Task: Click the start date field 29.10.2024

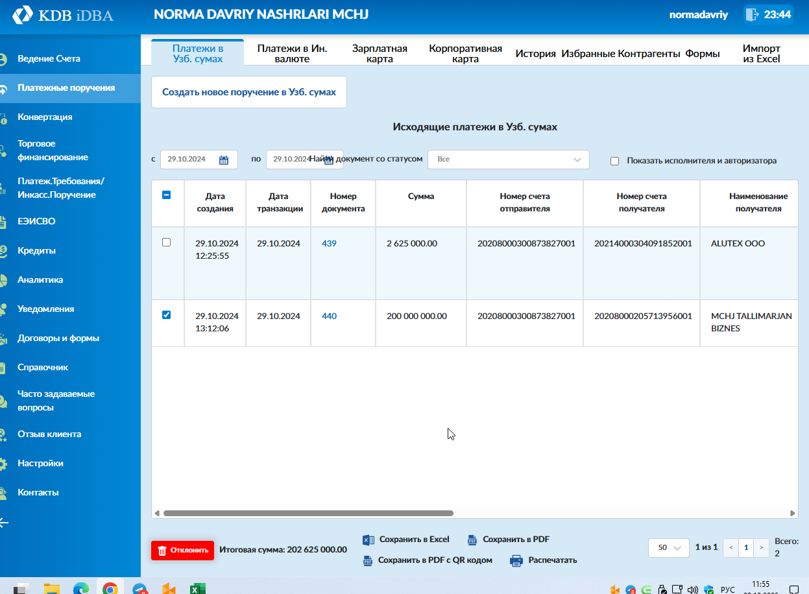Action: tap(199, 160)
